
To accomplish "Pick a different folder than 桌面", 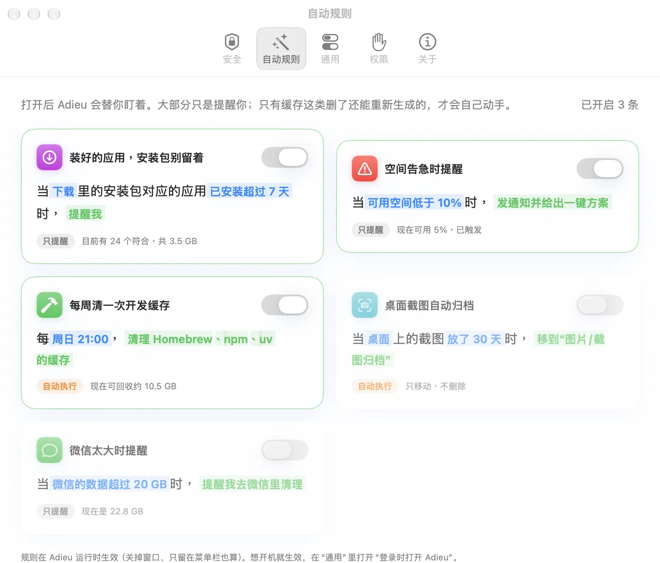I will click(379, 339).
